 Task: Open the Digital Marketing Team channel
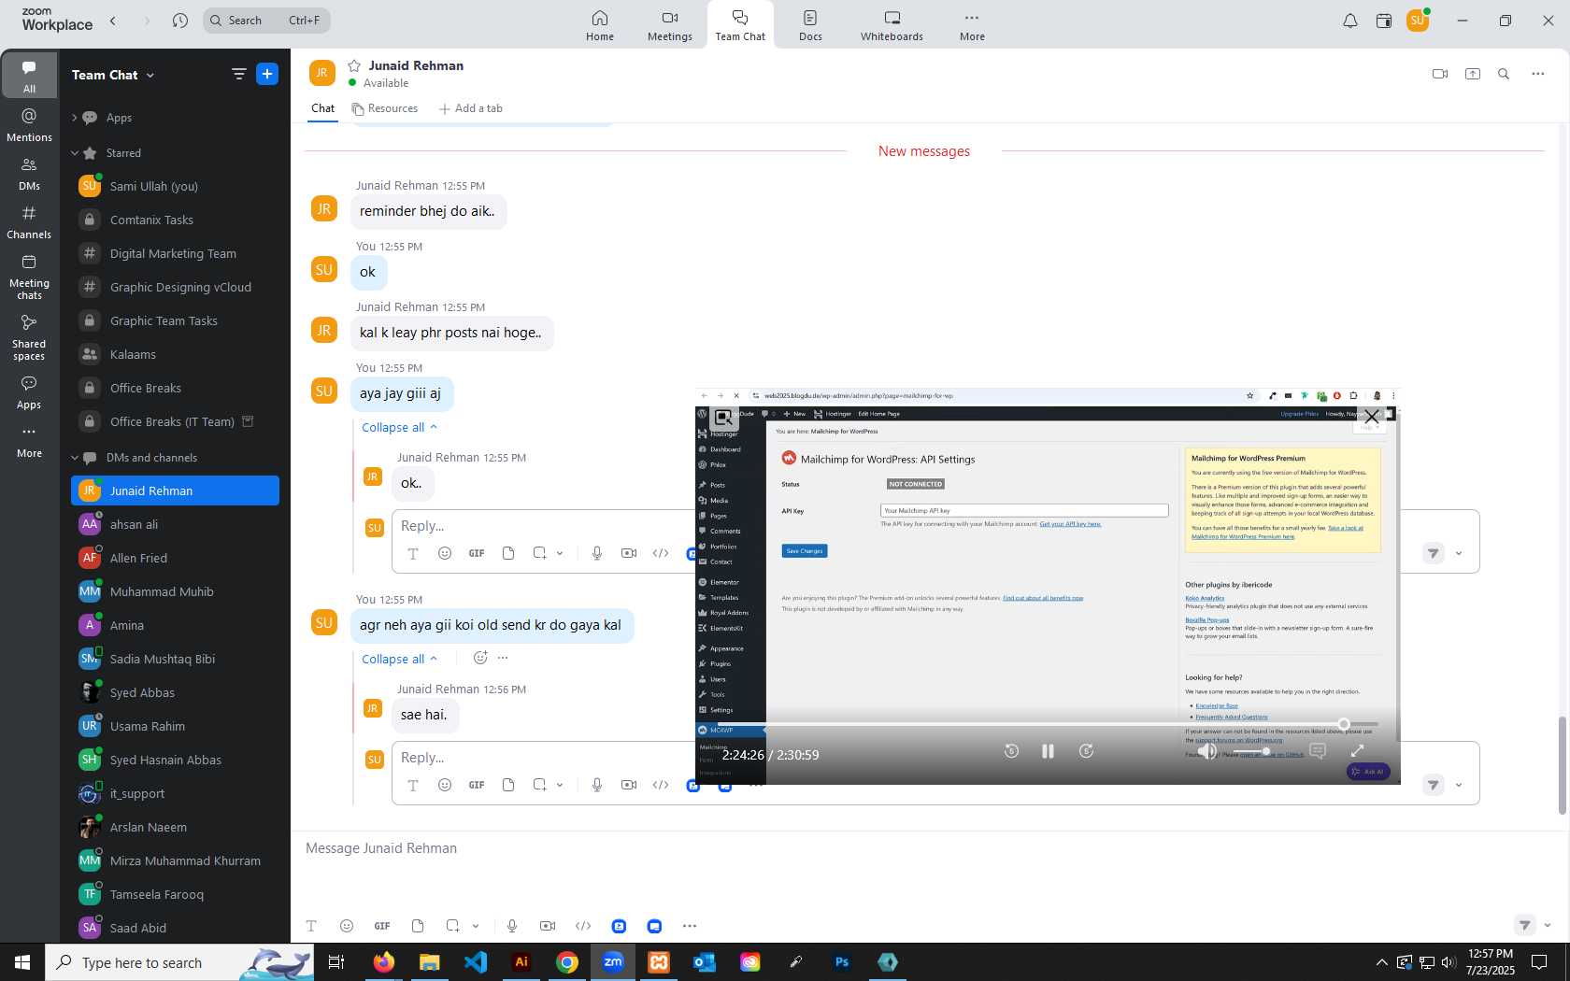[175, 253]
